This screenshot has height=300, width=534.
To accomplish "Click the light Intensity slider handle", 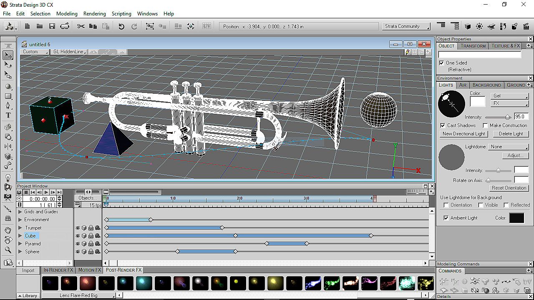I will click(508, 117).
